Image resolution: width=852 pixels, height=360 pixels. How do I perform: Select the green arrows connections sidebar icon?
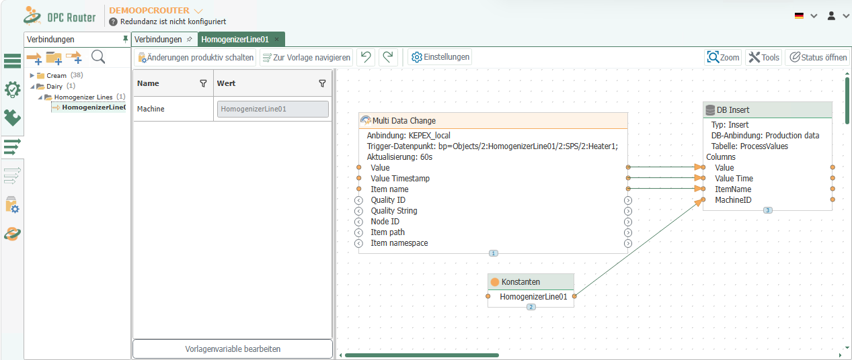click(x=12, y=146)
